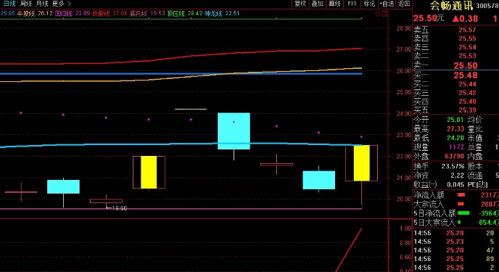Viewport: 499px width, 272px height.
Task: Click the 卖三 price 25.54
Action: coord(468,47)
